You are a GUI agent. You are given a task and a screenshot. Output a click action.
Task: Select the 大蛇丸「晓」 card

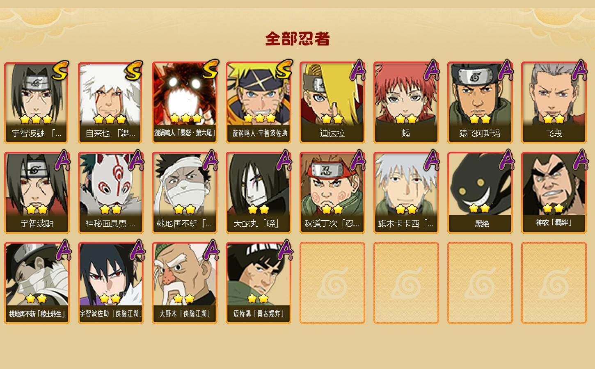pyautogui.click(x=259, y=193)
